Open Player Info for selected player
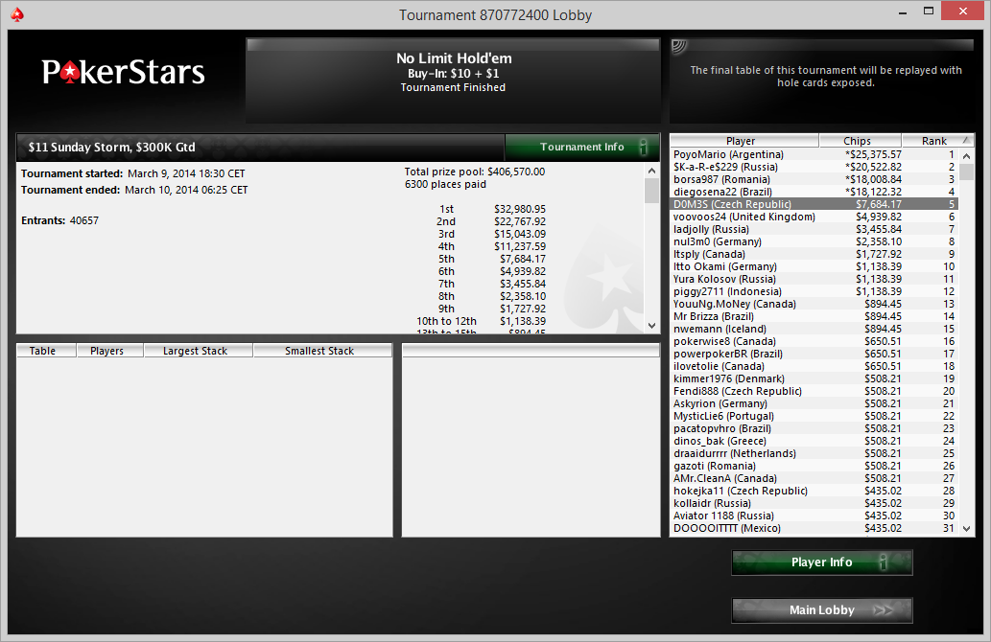Viewport: 991px width, 642px height. click(x=821, y=562)
